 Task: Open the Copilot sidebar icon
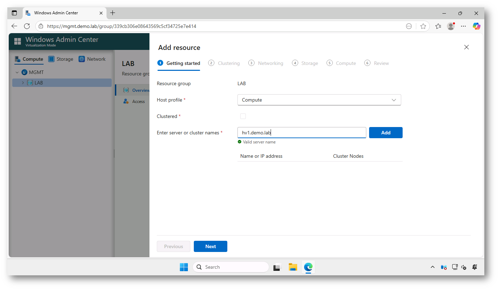click(x=476, y=26)
